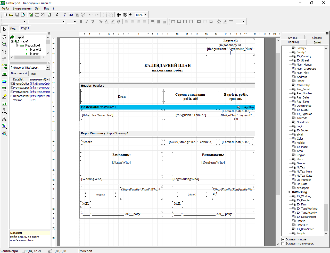Screen dimensions: 330x253
Task: Click the Cut scissors icon
Action: coord(65,15)
